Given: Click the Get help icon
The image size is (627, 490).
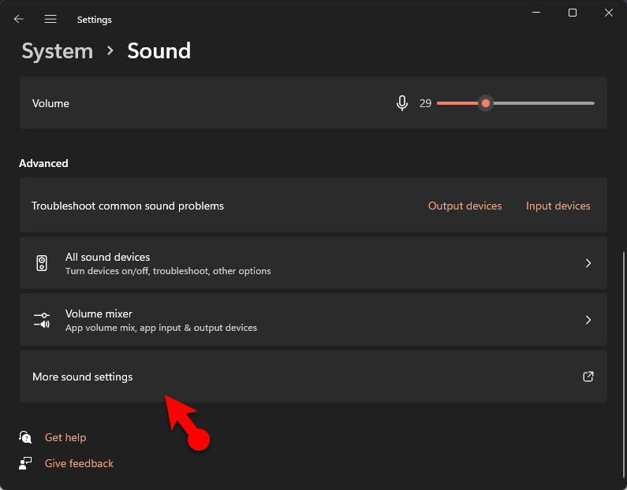Looking at the screenshot, I should point(25,437).
